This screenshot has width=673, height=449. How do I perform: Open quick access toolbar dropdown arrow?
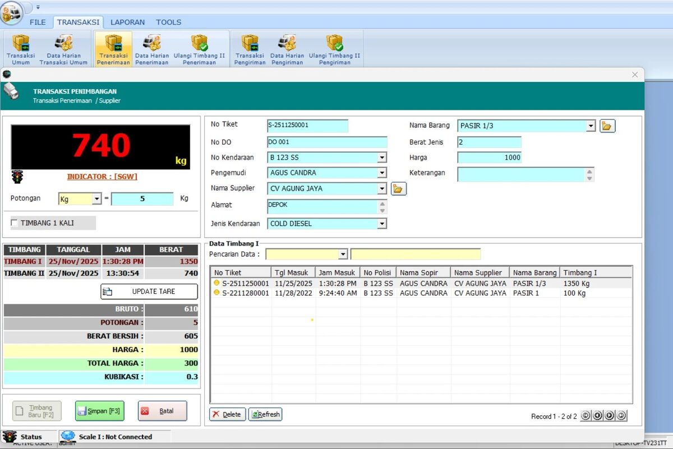click(38, 7)
